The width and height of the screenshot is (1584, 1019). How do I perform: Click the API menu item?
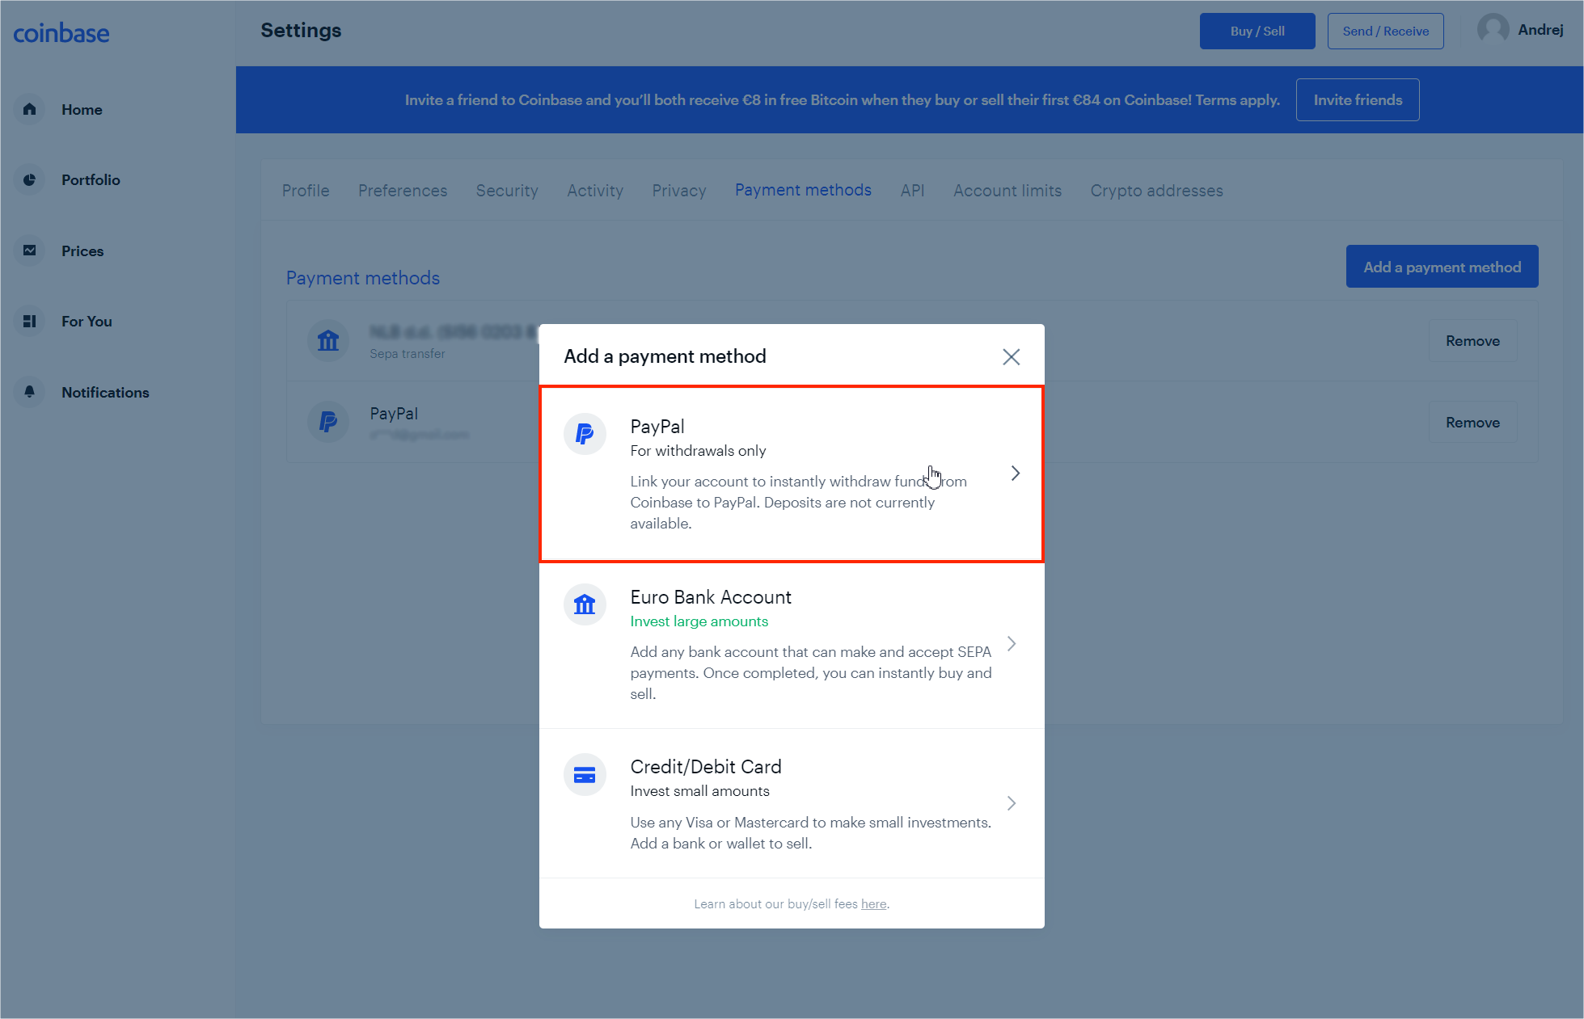pyautogui.click(x=912, y=191)
